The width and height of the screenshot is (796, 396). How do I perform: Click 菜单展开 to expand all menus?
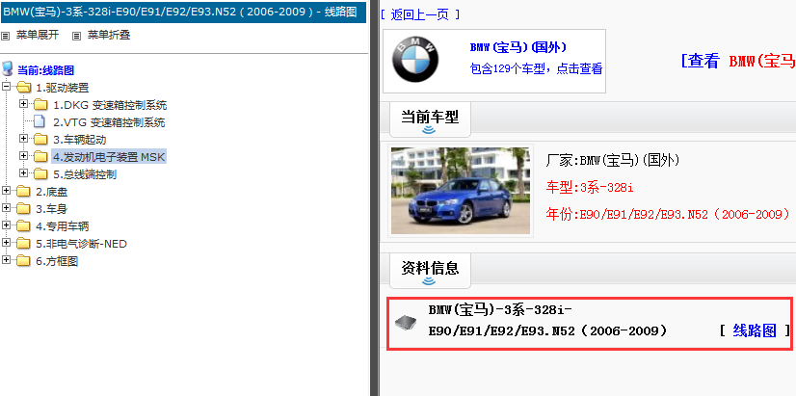coord(38,35)
